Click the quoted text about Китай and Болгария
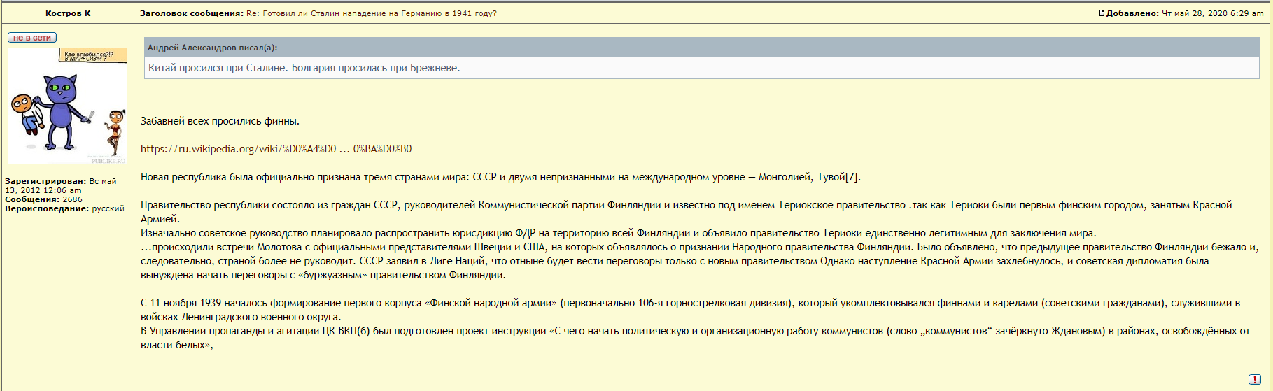1273x391 pixels. 304,68
